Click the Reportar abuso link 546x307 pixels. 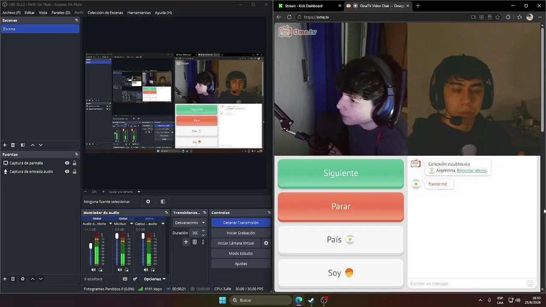click(471, 171)
